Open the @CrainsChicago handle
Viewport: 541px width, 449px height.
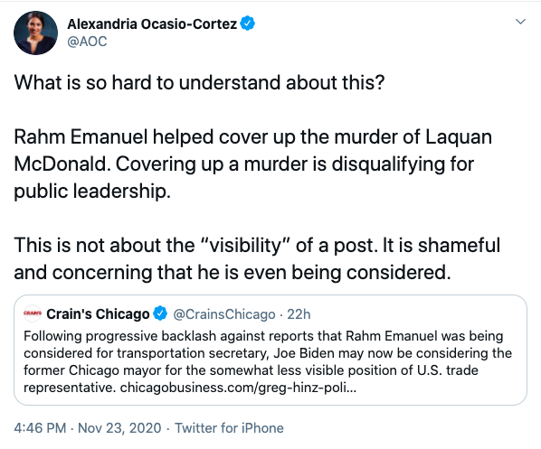point(224,314)
